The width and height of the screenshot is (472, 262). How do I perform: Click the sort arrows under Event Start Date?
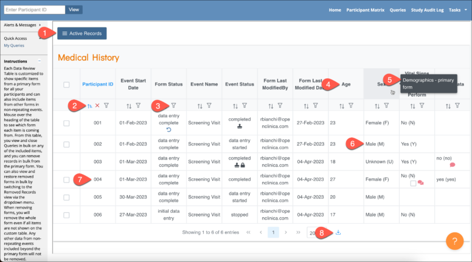coord(128,106)
